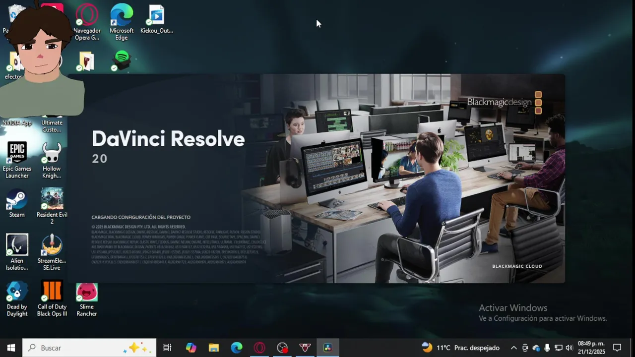Select the folder icon beside the Spotify box
Screen dimensions: 635x357
click(x=86, y=61)
